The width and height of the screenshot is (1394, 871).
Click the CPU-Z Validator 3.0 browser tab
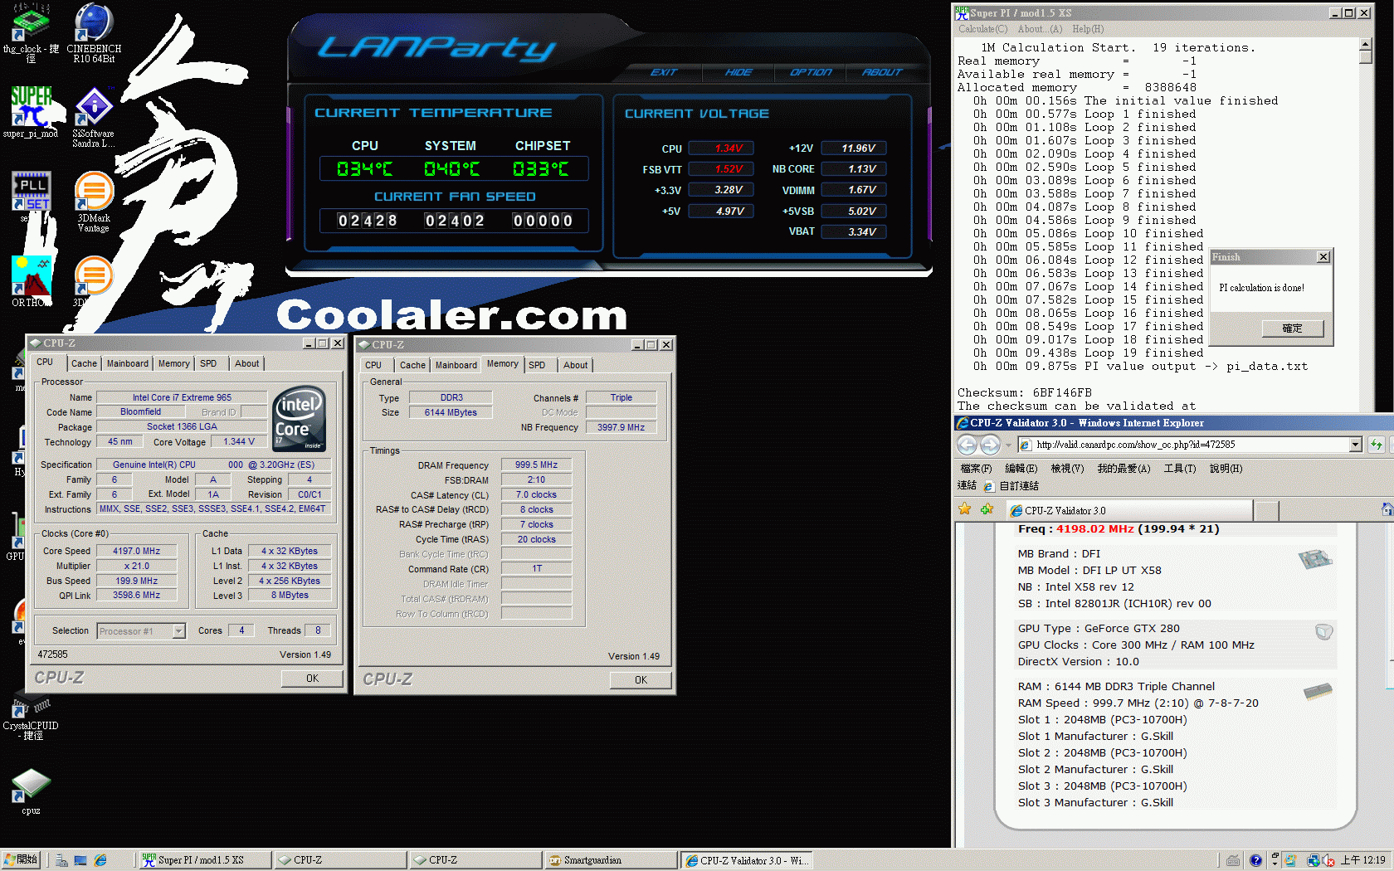click(1128, 510)
